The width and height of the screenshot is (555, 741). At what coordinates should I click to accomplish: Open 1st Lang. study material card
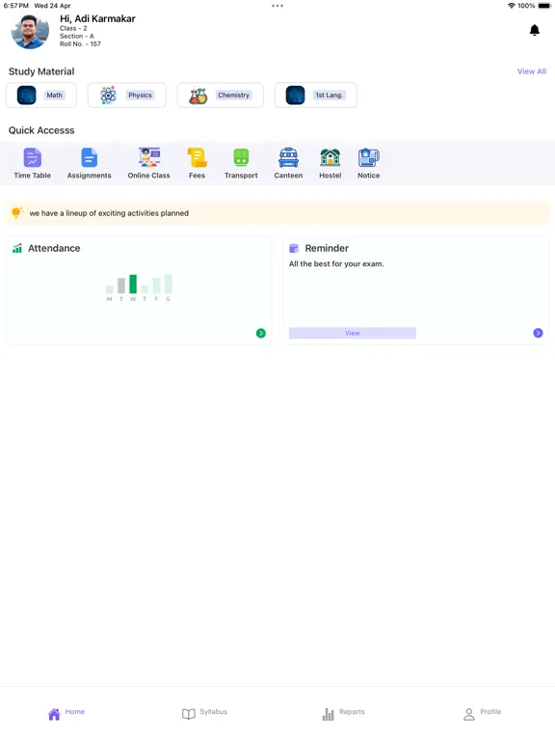[x=316, y=95]
